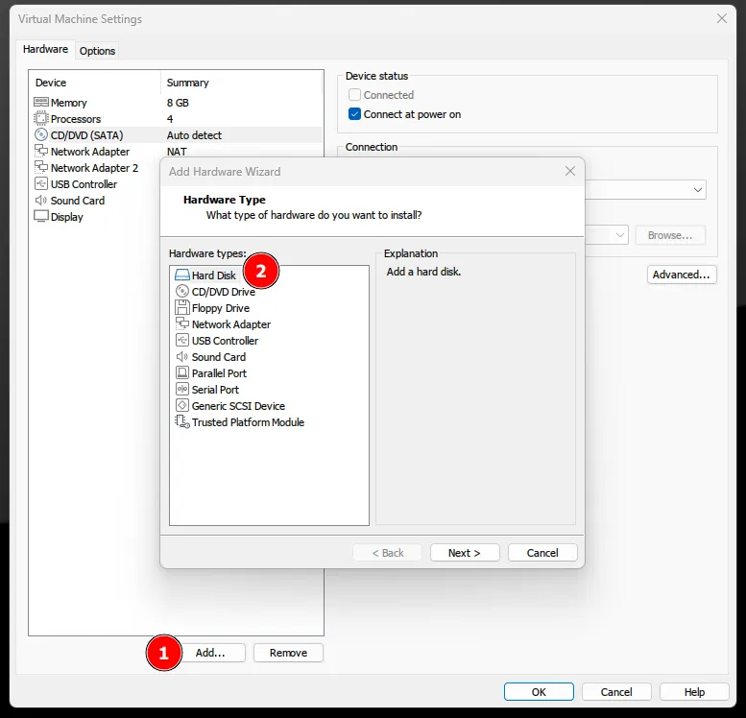This screenshot has width=746, height=718.
Task: Select Generic SCSI Device icon
Action: pyautogui.click(x=182, y=406)
